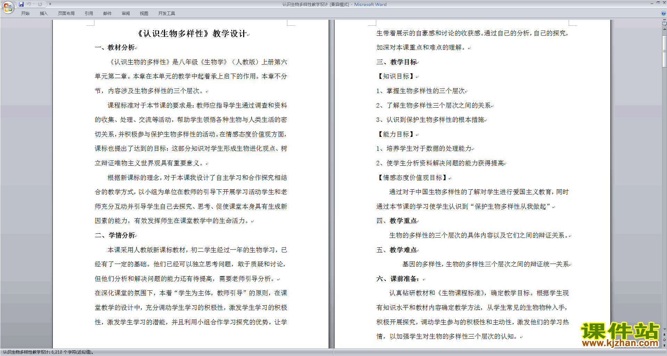
Task: Select the 页面布局 tab
Action: 66,13
